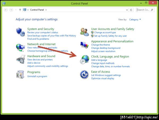Screen dimensions: 159x120
Task: Minimize the Control Panel window
Action: 141,3
